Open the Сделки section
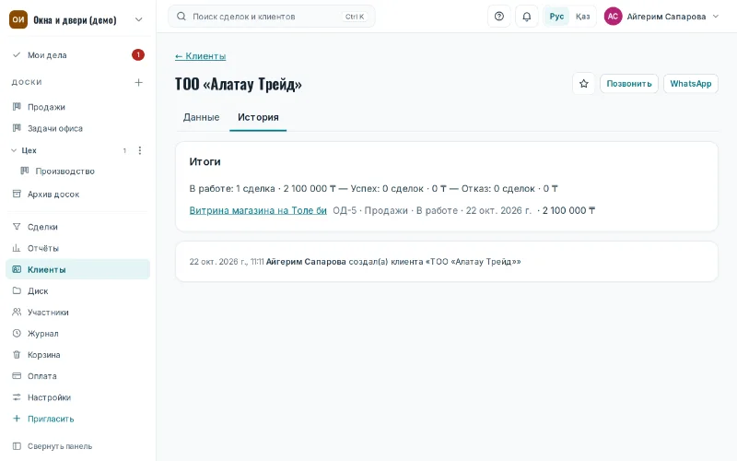Image resolution: width=737 pixels, height=461 pixels. [77, 227]
